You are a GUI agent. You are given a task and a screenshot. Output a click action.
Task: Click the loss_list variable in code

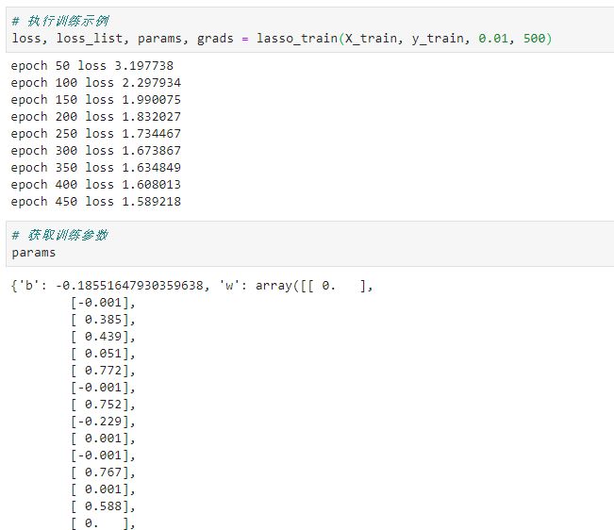pyautogui.click(x=90, y=39)
